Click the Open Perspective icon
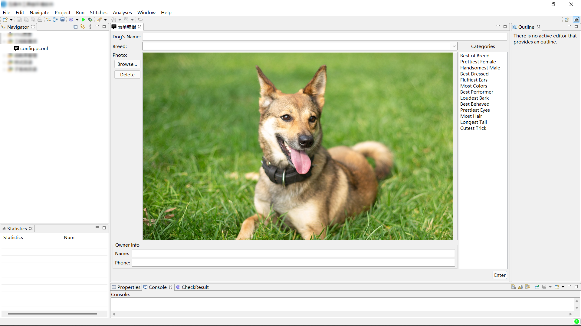Viewport: 581px width, 326px height. click(566, 20)
